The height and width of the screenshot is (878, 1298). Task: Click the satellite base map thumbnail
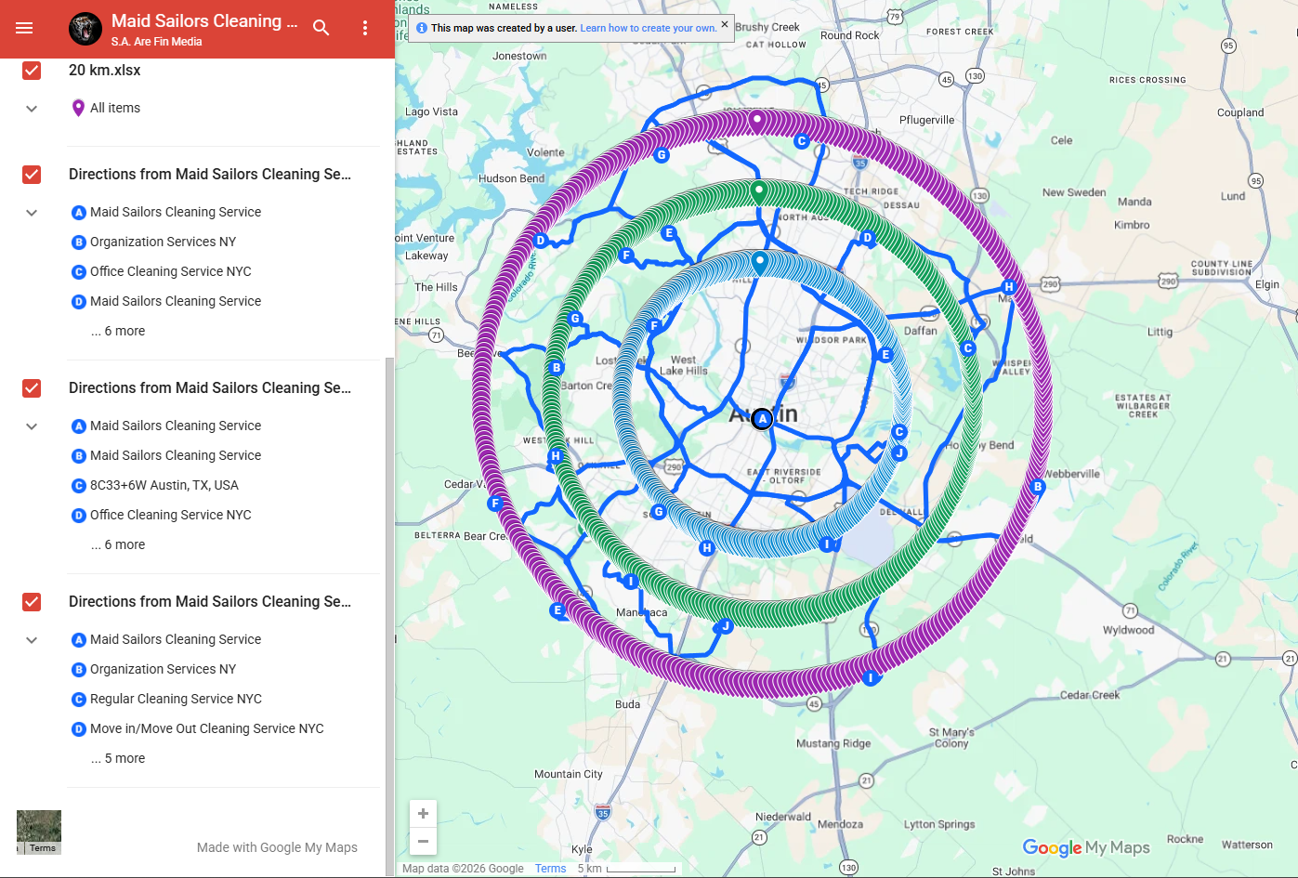39,832
